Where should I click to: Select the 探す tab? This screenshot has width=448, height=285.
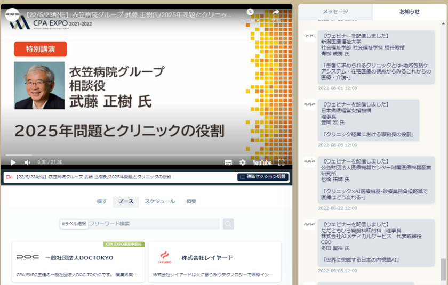pyautogui.click(x=102, y=201)
